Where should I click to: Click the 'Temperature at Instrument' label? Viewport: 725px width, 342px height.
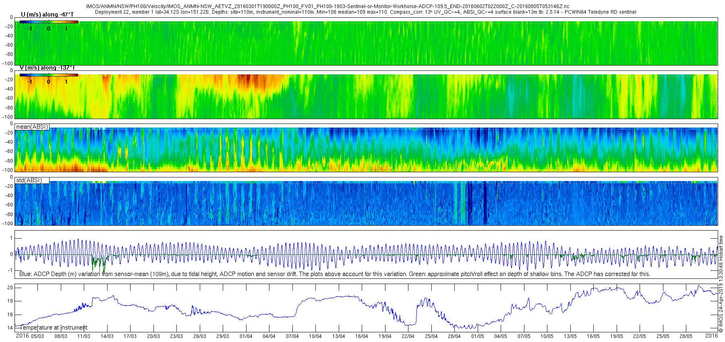pyautogui.click(x=54, y=328)
